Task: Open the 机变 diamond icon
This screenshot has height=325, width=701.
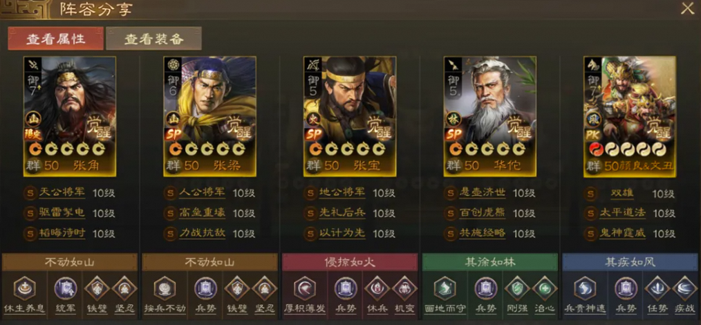Action: coord(404,288)
